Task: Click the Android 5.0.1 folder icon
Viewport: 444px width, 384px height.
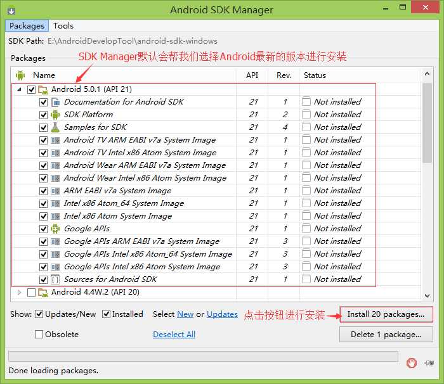Action: point(43,90)
